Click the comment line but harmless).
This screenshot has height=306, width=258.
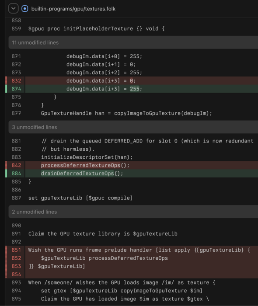68,149
